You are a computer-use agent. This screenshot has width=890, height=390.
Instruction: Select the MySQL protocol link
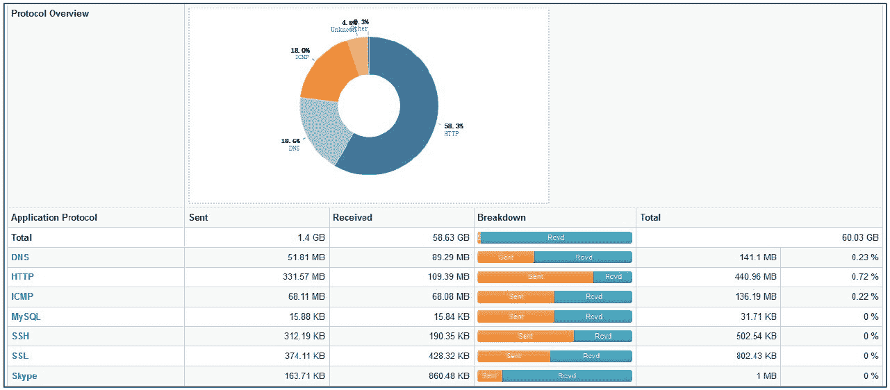(x=25, y=316)
